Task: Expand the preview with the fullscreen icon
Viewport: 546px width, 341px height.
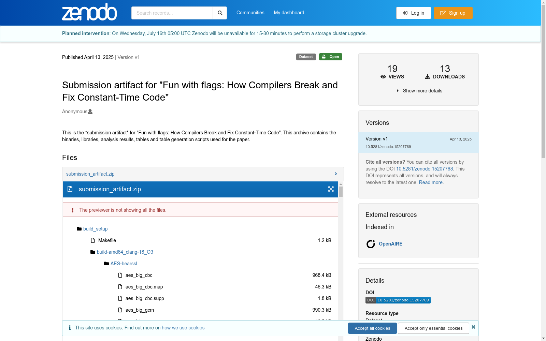Action: tap(331, 189)
